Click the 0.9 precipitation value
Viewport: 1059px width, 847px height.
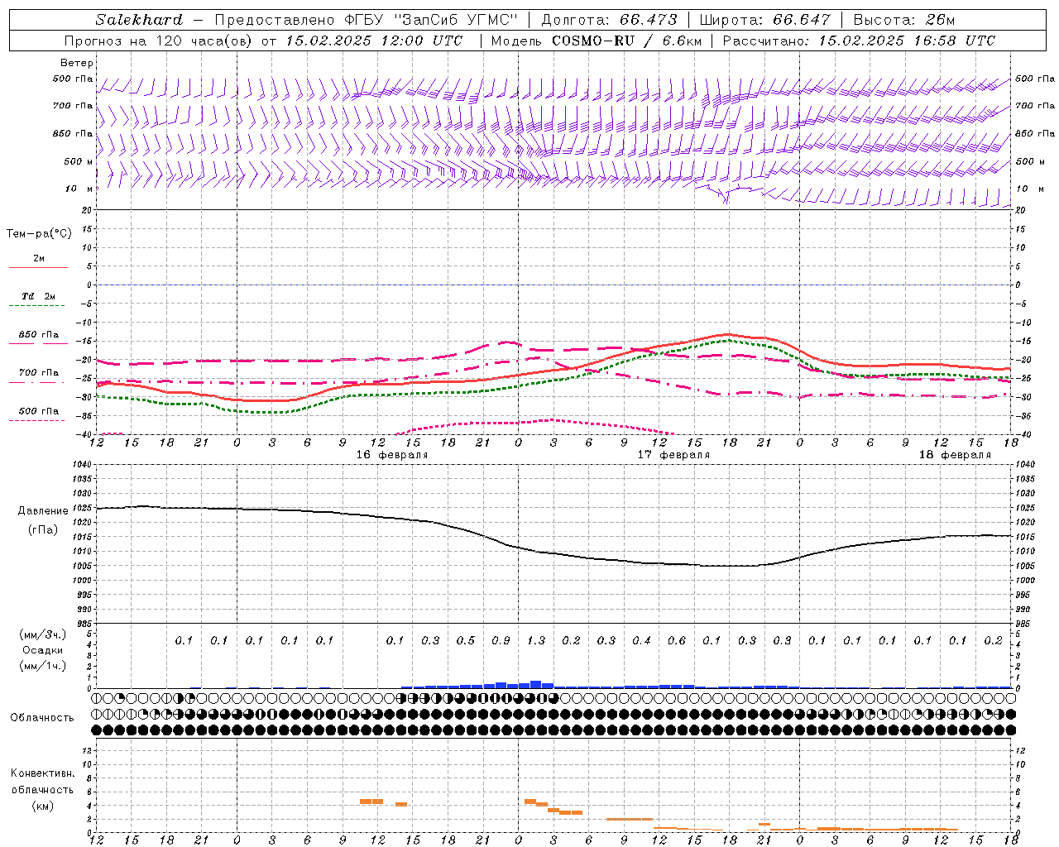pos(501,641)
